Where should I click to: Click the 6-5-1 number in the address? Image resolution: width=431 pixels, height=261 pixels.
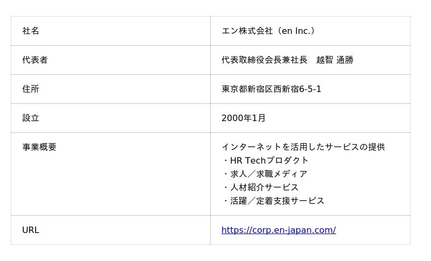[x=310, y=89]
